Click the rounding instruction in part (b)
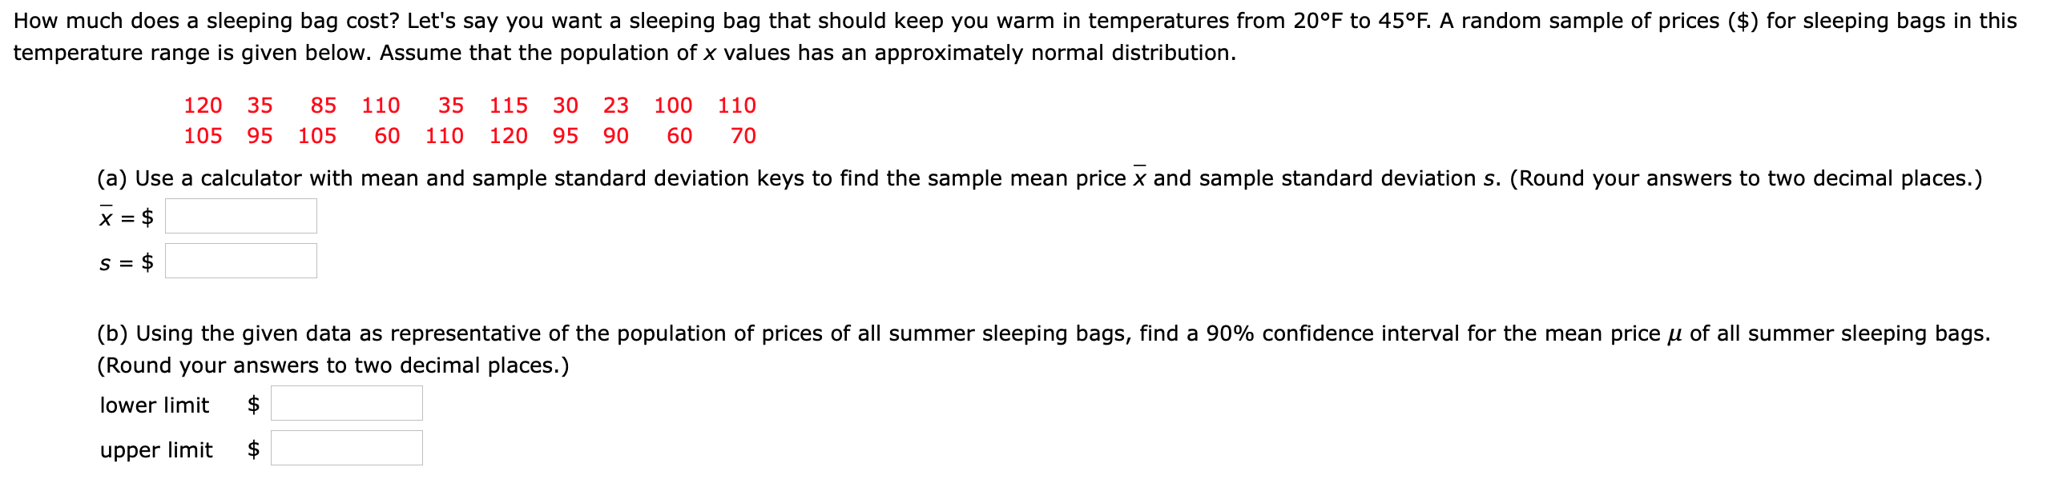The image size is (2067, 499). 332,365
